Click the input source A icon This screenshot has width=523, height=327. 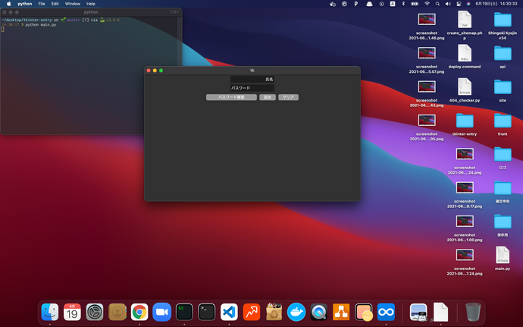point(393,4)
